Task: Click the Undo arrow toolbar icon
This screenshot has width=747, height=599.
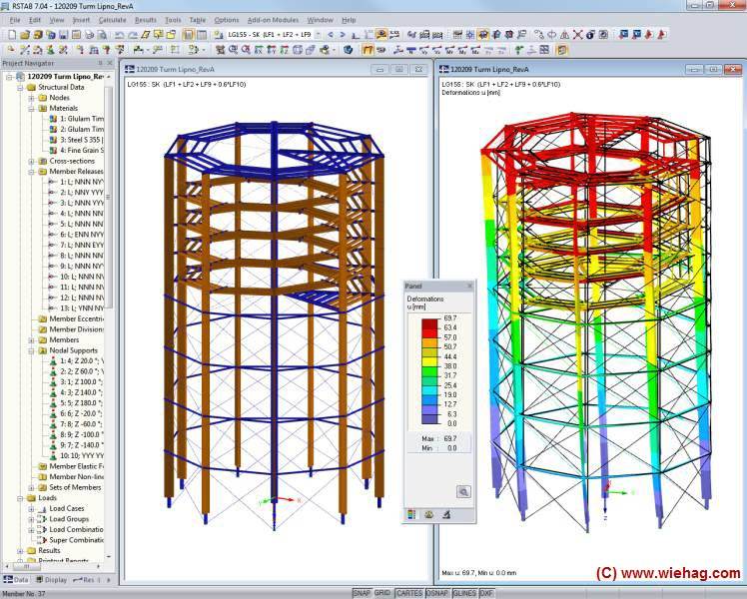Action: tap(119, 34)
